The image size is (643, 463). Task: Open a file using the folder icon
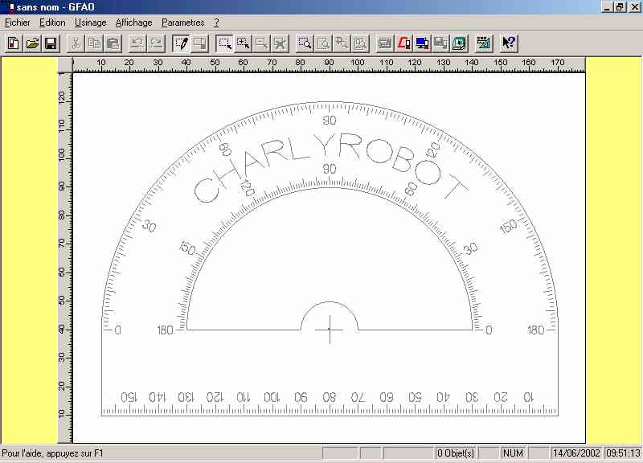(x=32, y=43)
